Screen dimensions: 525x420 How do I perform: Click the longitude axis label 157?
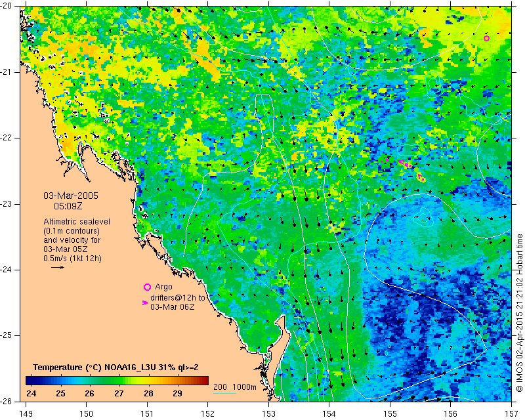[x=512, y=414]
